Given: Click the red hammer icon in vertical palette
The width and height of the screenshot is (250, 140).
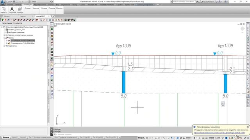Looking at the screenshot, I should [x=52, y=42].
